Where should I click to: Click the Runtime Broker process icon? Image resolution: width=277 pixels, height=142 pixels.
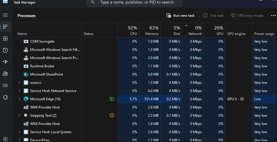coord(26,66)
